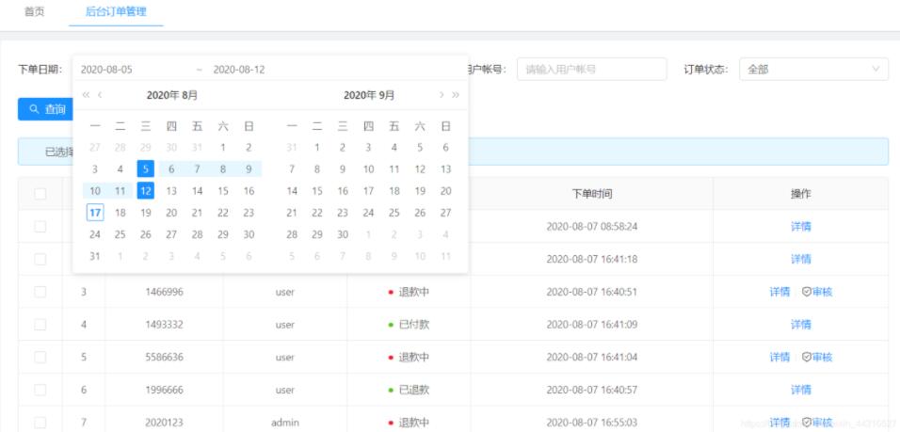Click the 用户帐号 input field
This screenshot has height=432, width=900.
click(x=591, y=70)
